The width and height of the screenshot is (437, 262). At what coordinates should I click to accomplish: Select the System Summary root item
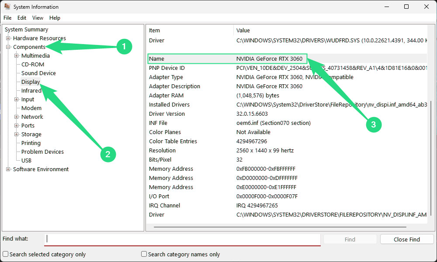pyautogui.click(x=26, y=30)
